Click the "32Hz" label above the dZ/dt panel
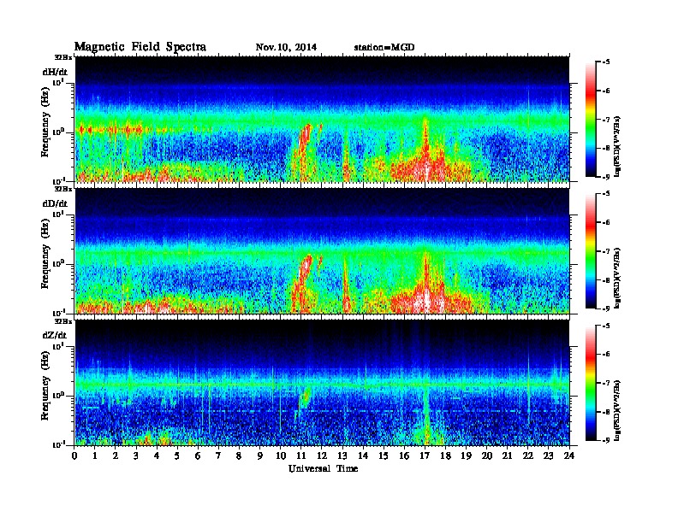 click(63, 321)
